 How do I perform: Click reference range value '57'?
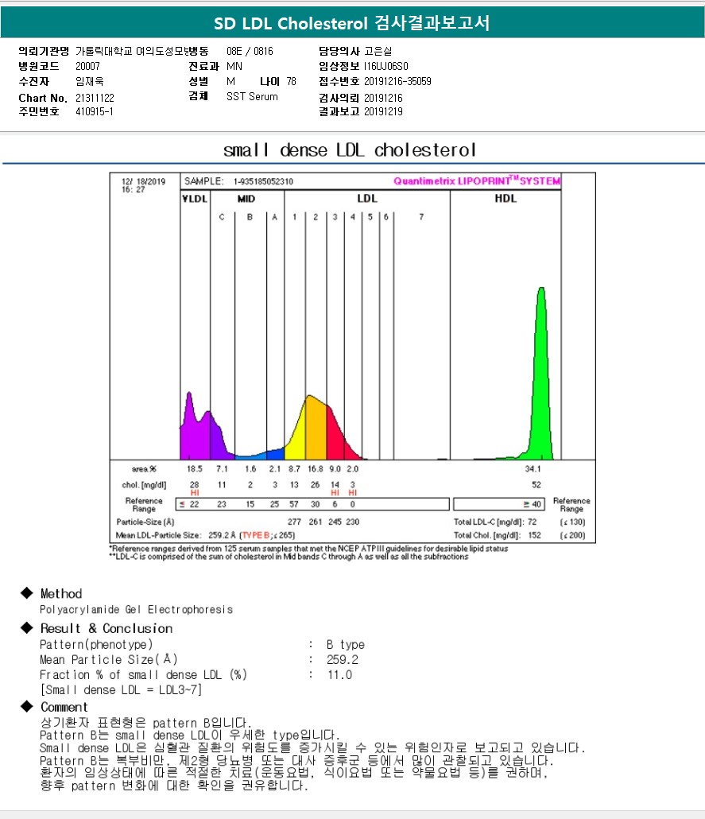point(294,504)
